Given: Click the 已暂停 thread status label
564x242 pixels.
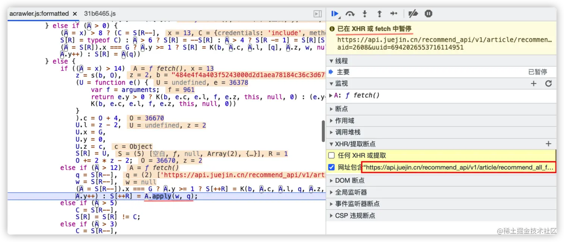Looking at the screenshot, I should click(x=538, y=72).
